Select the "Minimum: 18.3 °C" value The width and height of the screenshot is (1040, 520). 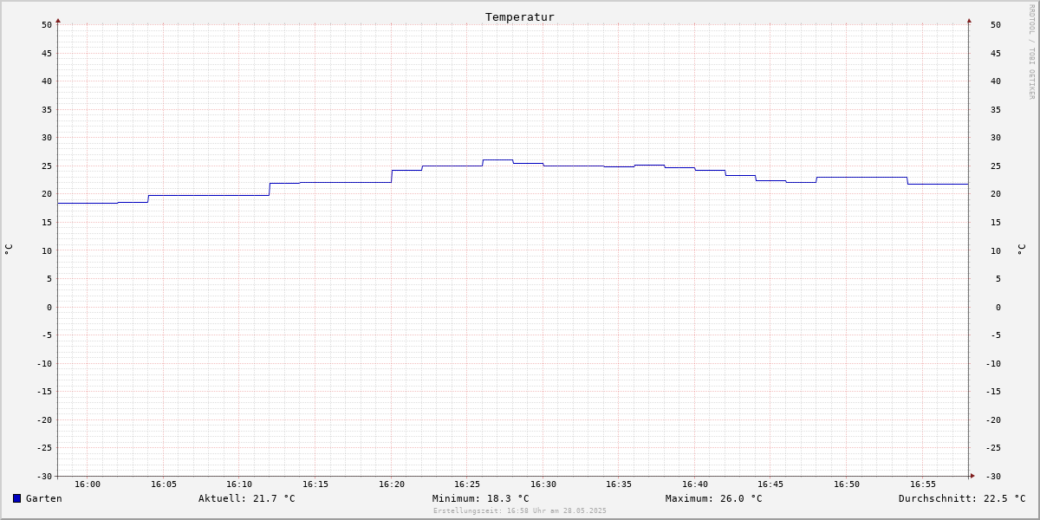[481, 498]
